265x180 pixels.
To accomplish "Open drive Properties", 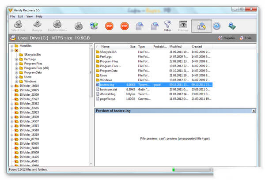I will coord(227,38).
